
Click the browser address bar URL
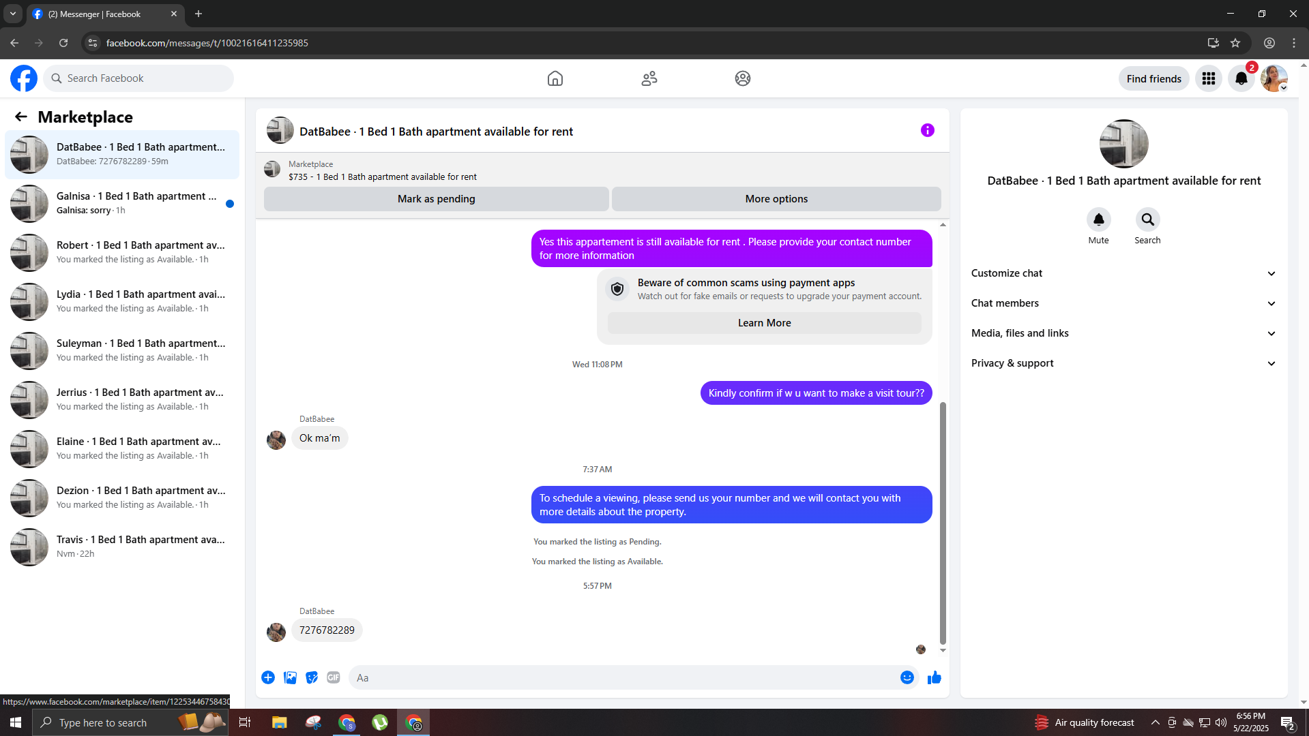coord(207,43)
